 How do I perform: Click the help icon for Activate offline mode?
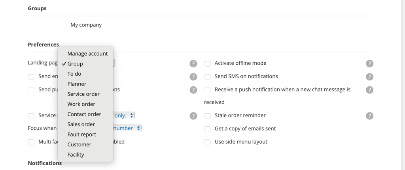point(369,64)
